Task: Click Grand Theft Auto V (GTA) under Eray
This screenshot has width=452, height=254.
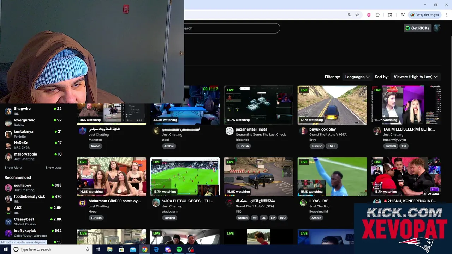Action: pyautogui.click(x=328, y=134)
